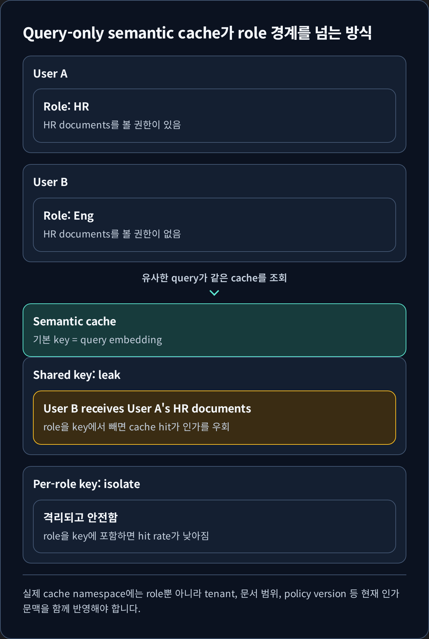Viewport: 429px width, 639px height.
Task: Select the User A panel heading
Action: click(x=50, y=74)
